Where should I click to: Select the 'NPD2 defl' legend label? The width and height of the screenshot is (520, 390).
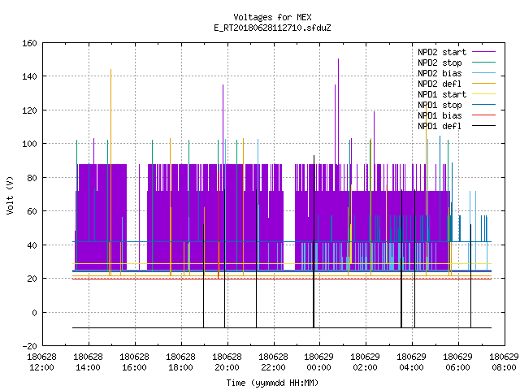coord(440,84)
